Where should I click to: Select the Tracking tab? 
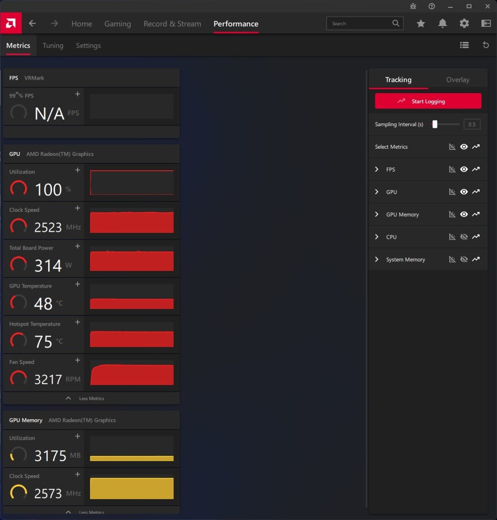pyautogui.click(x=398, y=80)
